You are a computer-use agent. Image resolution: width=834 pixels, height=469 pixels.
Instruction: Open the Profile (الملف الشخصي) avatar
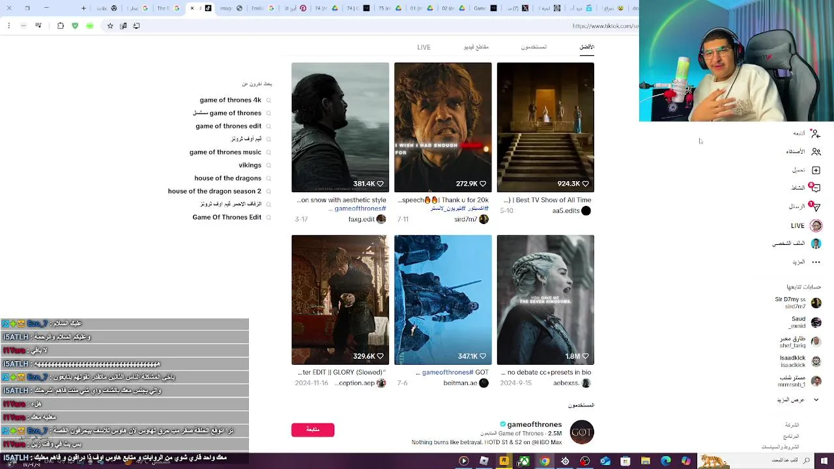point(816,243)
